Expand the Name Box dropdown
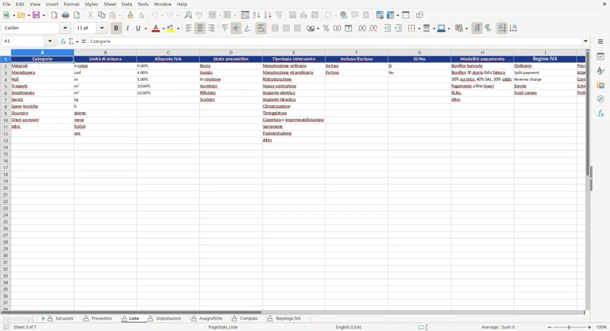The height and width of the screenshot is (331, 610). click(x=50, y=42)
